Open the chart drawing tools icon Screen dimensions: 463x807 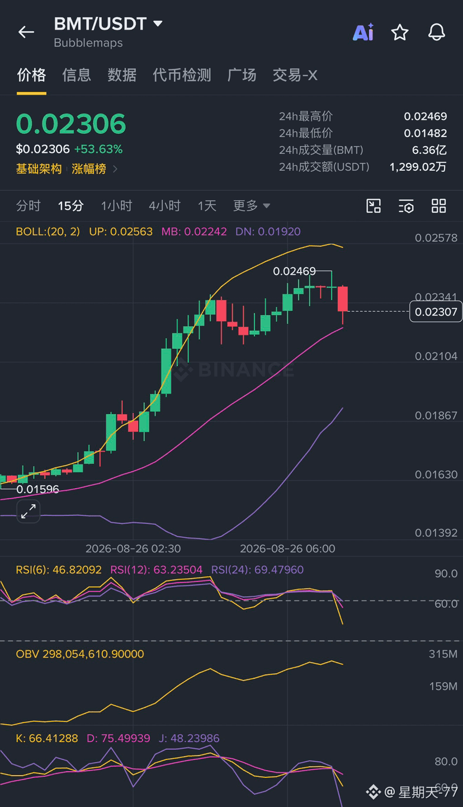(x=374, y=206)
